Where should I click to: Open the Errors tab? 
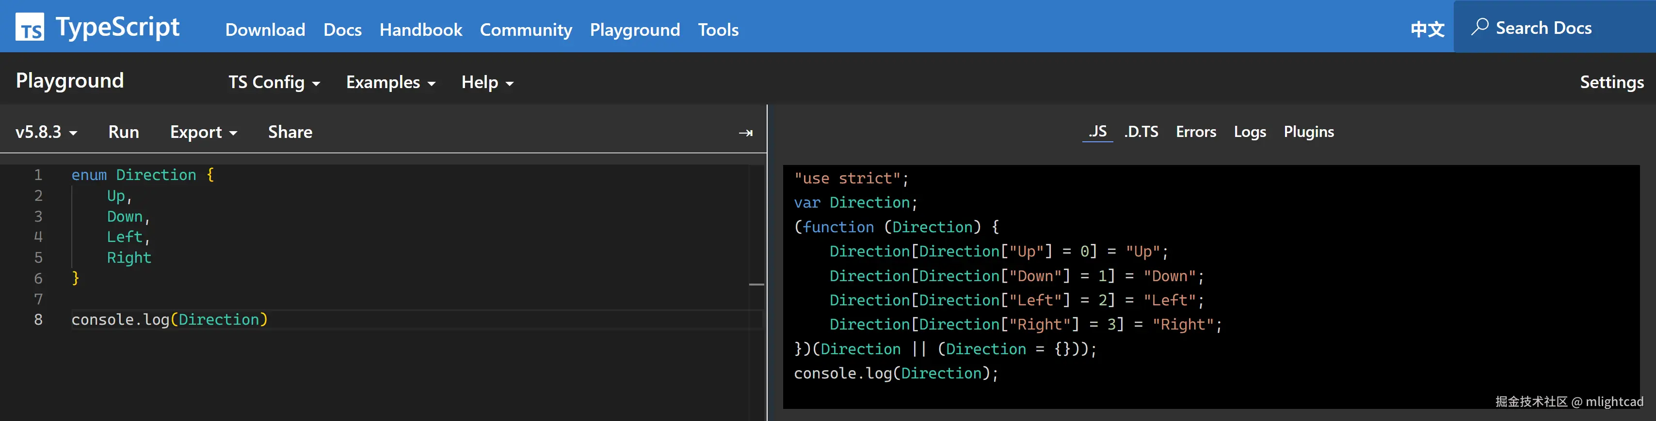[1196, 132]
